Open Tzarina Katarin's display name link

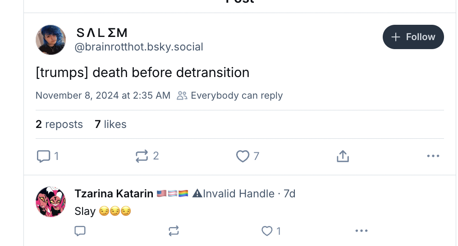pos(114,194)
